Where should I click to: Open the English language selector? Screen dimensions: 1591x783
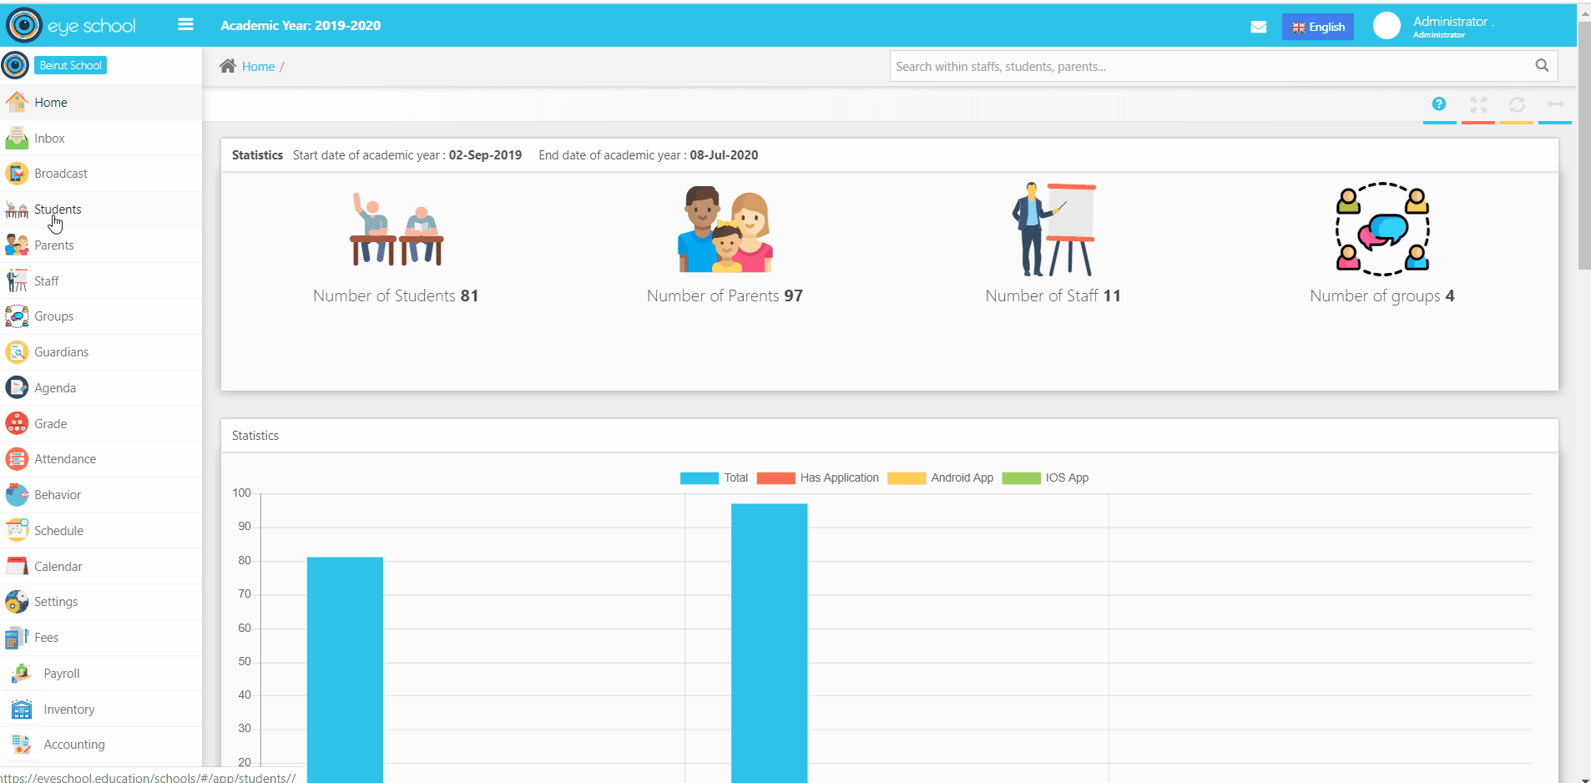(1318, 27)
